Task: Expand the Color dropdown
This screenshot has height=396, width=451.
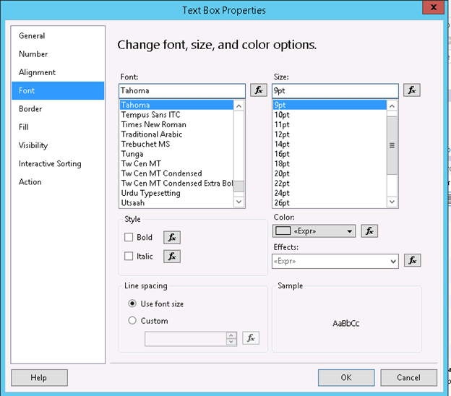Action: point(351,231)
